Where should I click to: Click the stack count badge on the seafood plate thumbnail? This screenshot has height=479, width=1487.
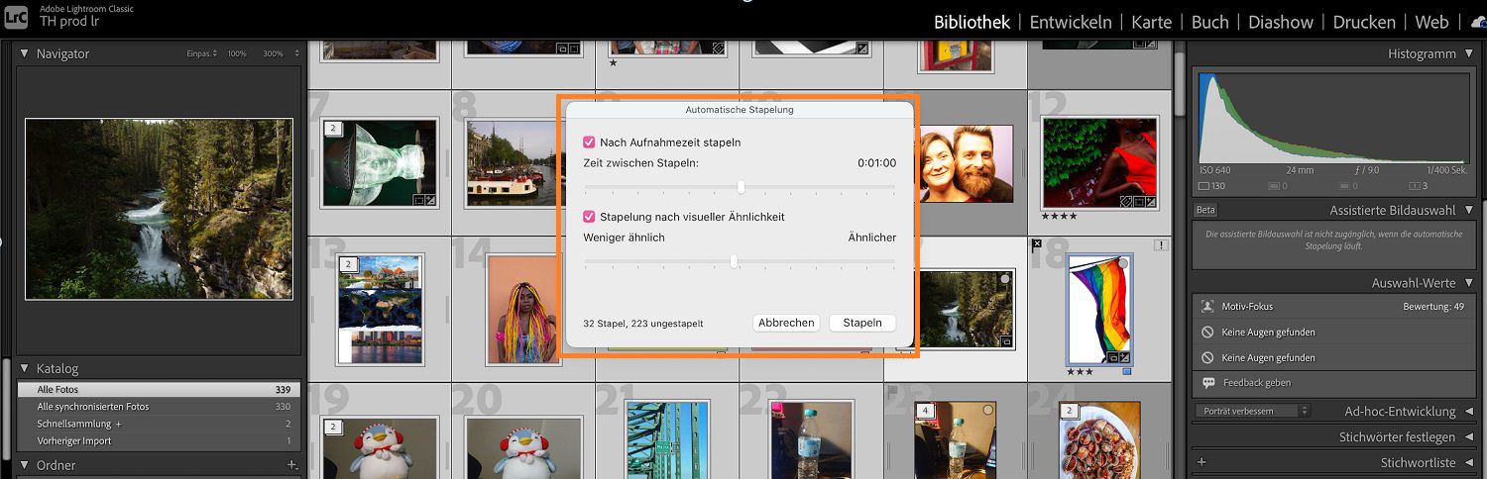pos(1070,411)
